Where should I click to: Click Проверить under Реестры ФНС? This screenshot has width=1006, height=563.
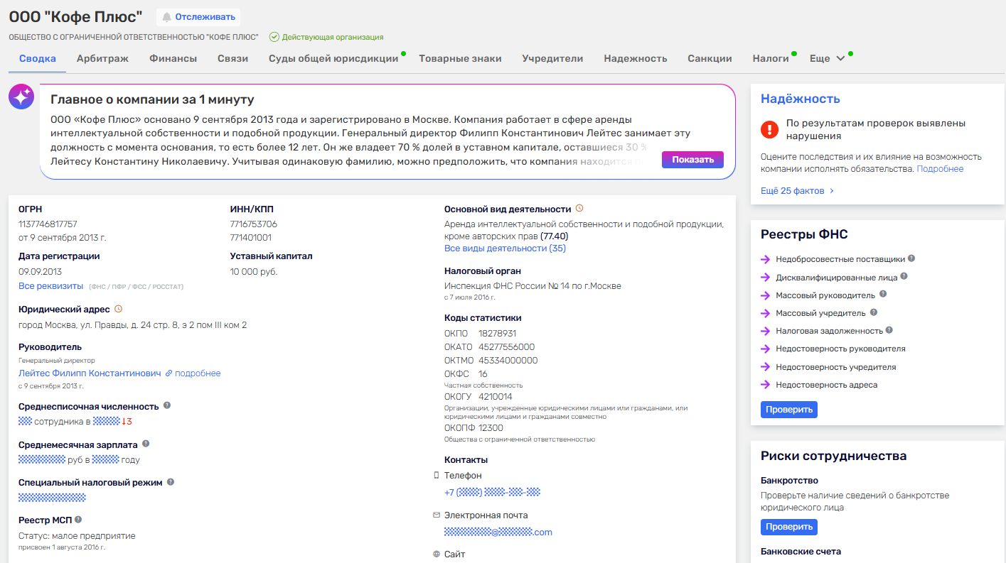(789, 410)
